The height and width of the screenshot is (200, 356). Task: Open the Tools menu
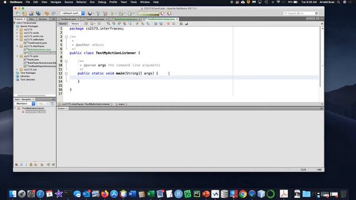coord(133,2)
